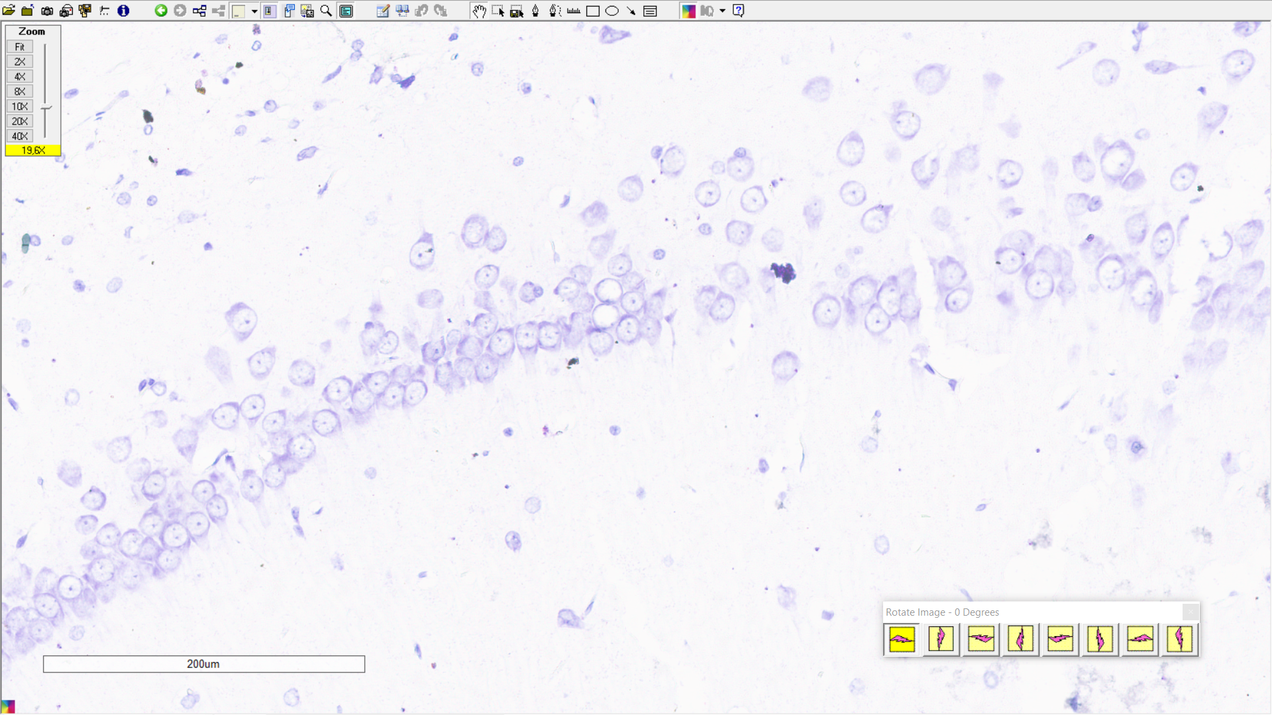The image size is (1272, 715).
Task: Click the 200um scale bar
Action: coord(204,664)
